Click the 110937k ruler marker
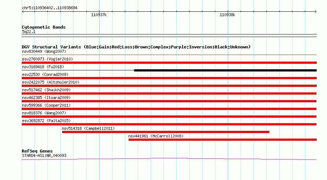Screen dimensions: 327x180 click(x=99, y=15)
